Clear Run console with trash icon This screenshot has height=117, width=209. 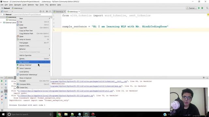[x=6, y=98]
